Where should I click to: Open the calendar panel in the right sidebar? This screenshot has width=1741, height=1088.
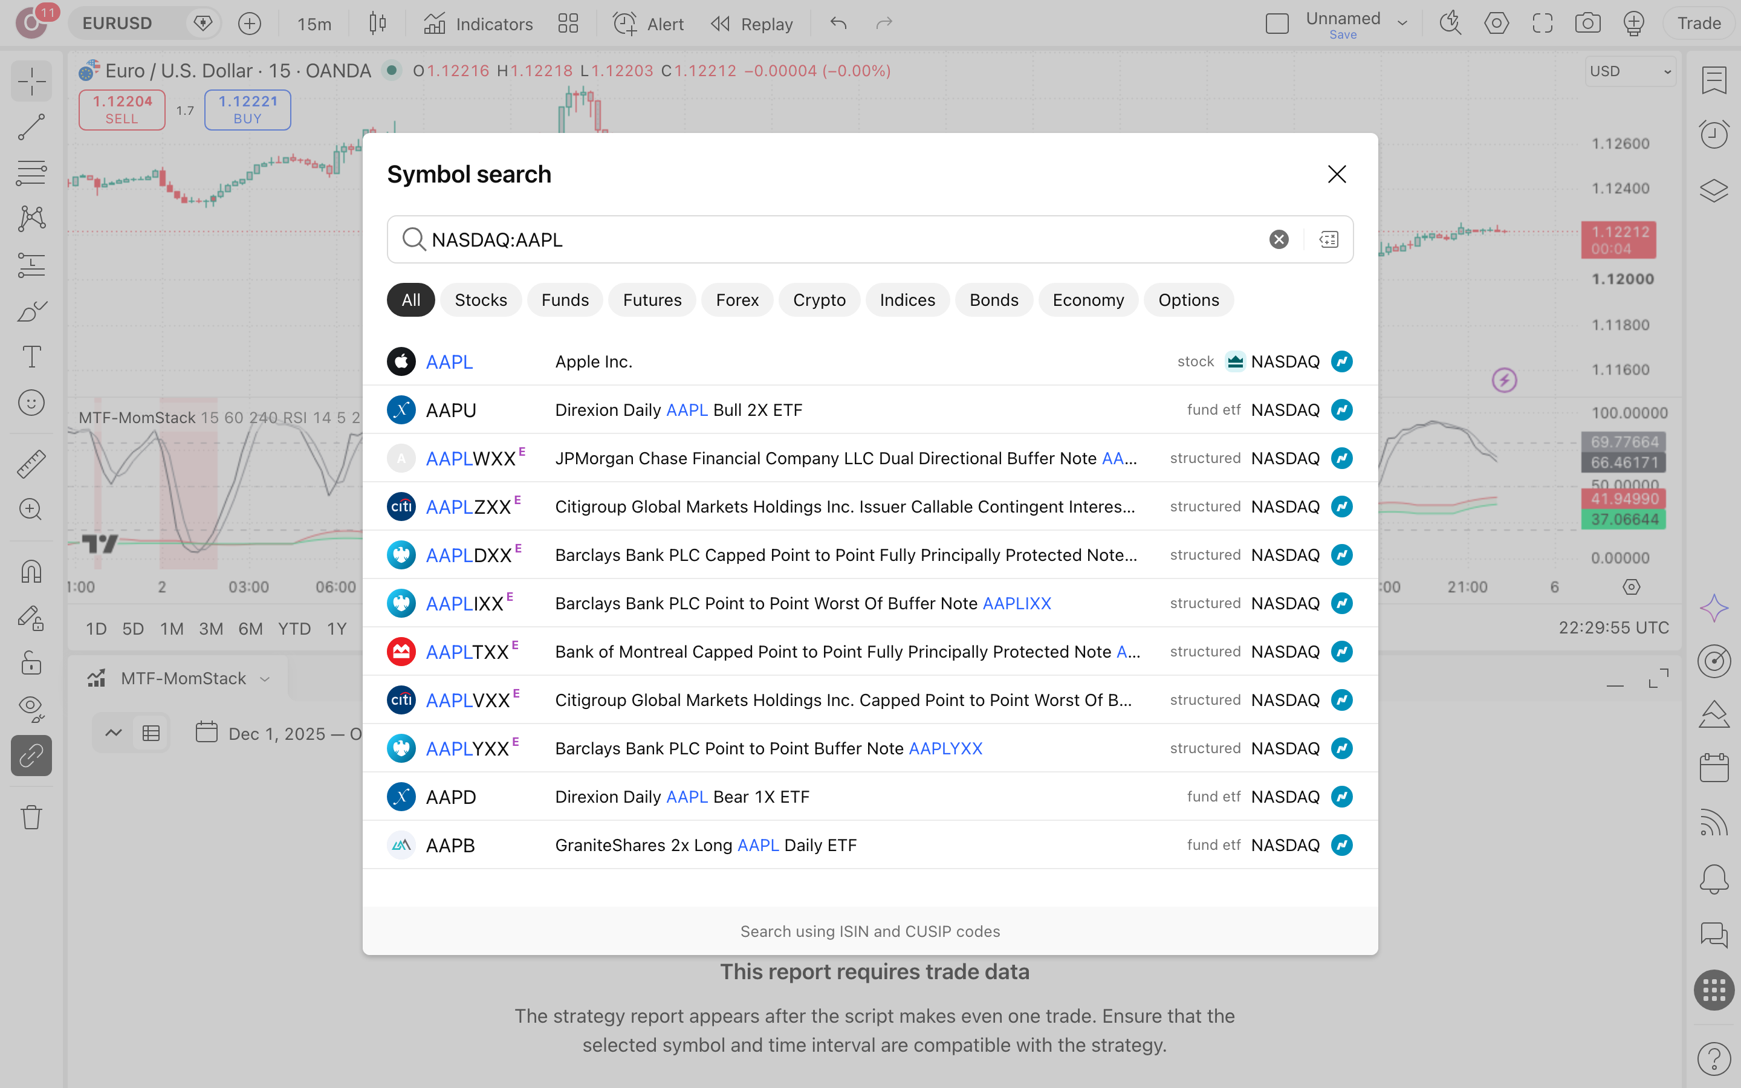[1714, 768]
